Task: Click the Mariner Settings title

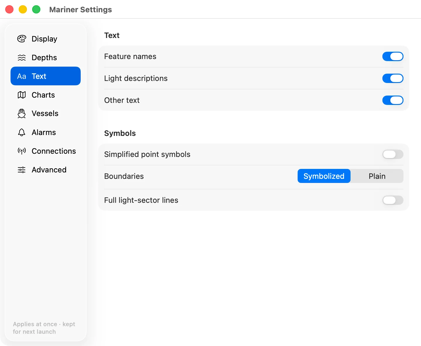Action: (x=81, y=10)
